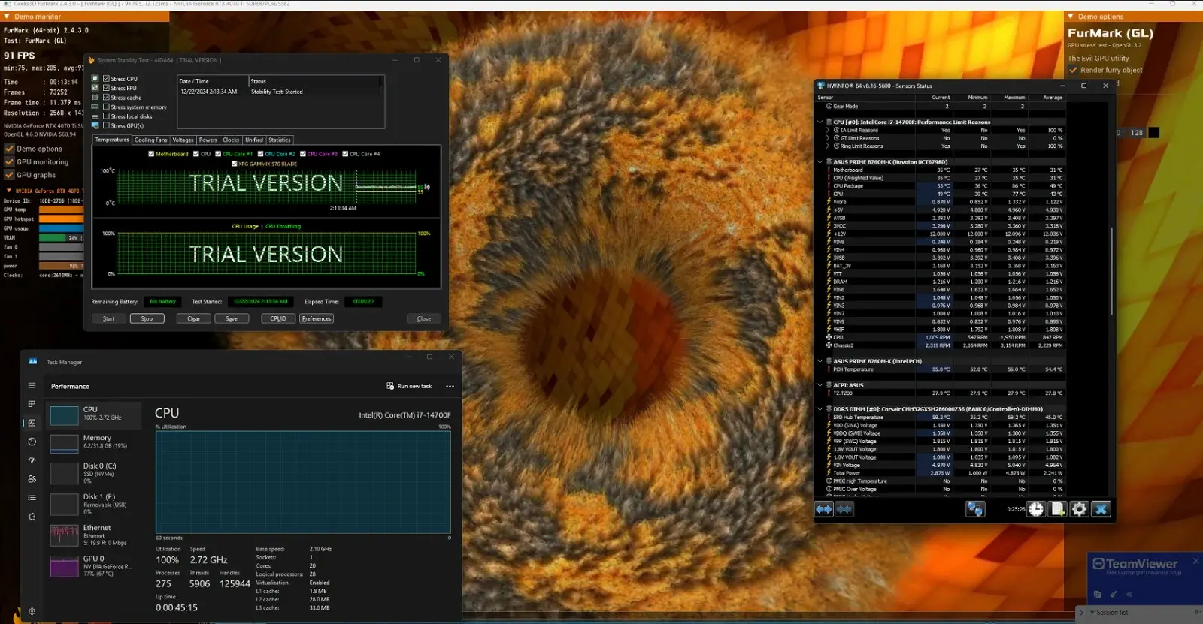
Task: Click Run new task in Task Manager
Action: [409, 386]
